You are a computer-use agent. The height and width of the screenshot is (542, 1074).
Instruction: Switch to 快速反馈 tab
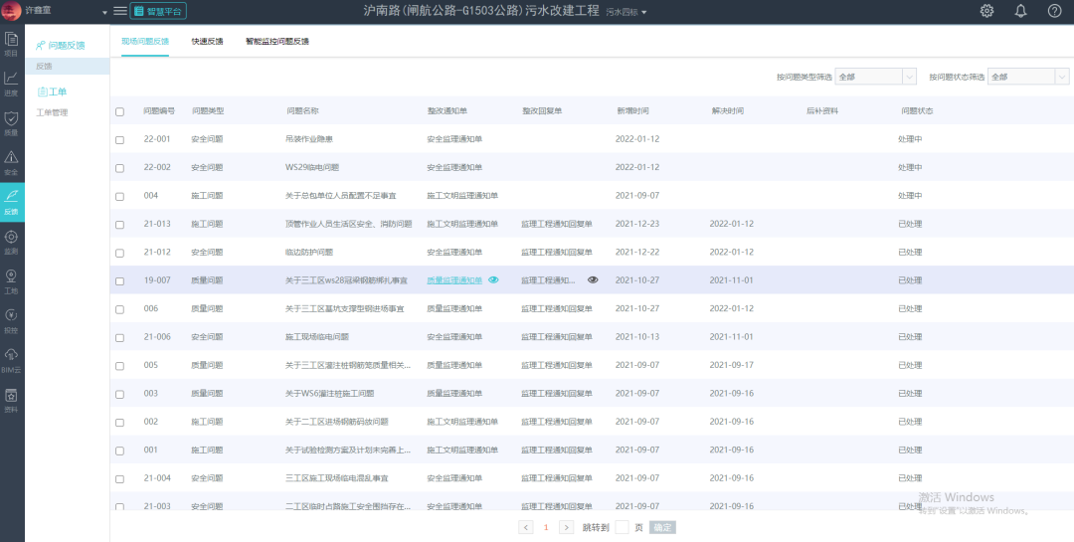click(x=207, y=41)
